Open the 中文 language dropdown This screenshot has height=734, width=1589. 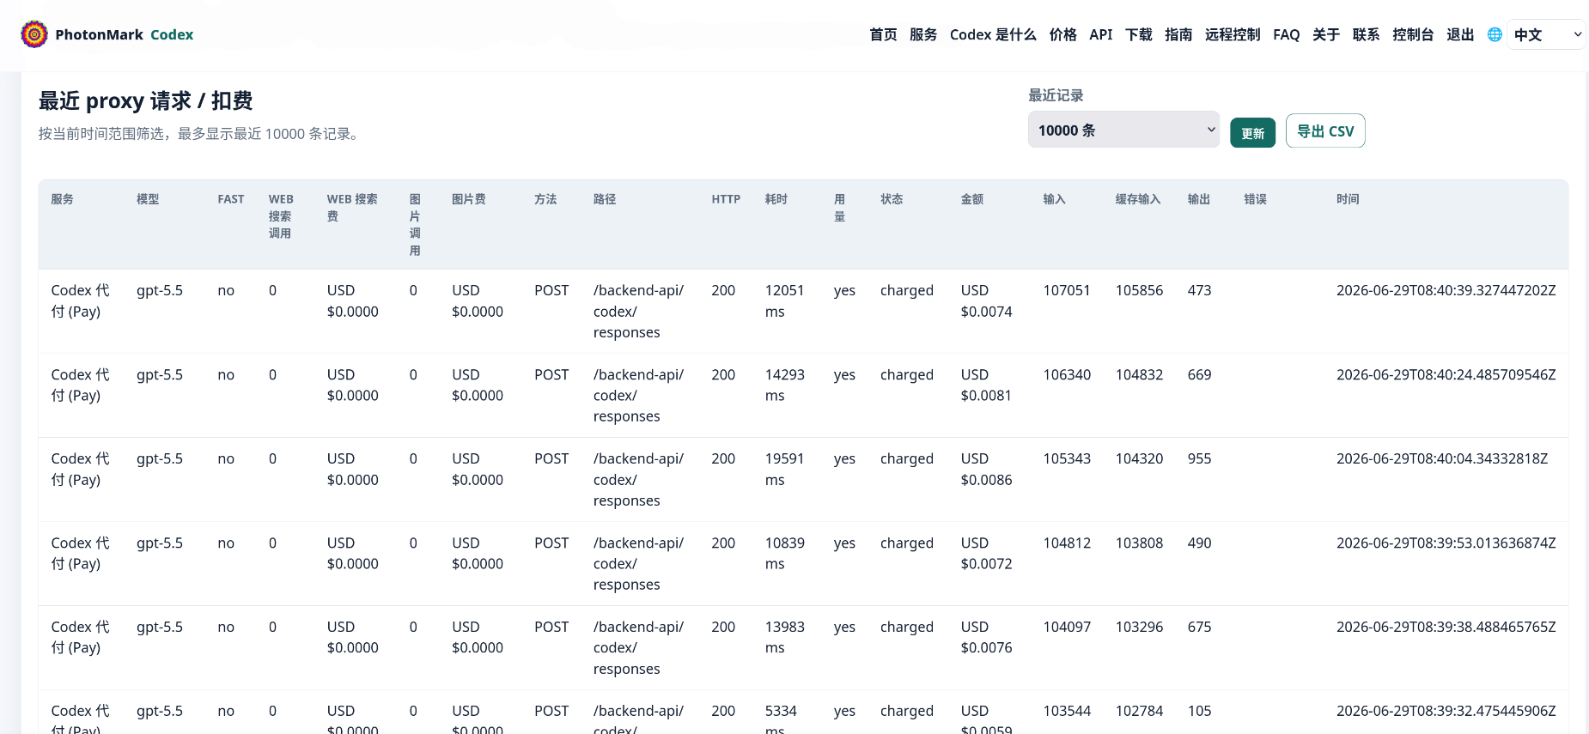(1546, 34)
